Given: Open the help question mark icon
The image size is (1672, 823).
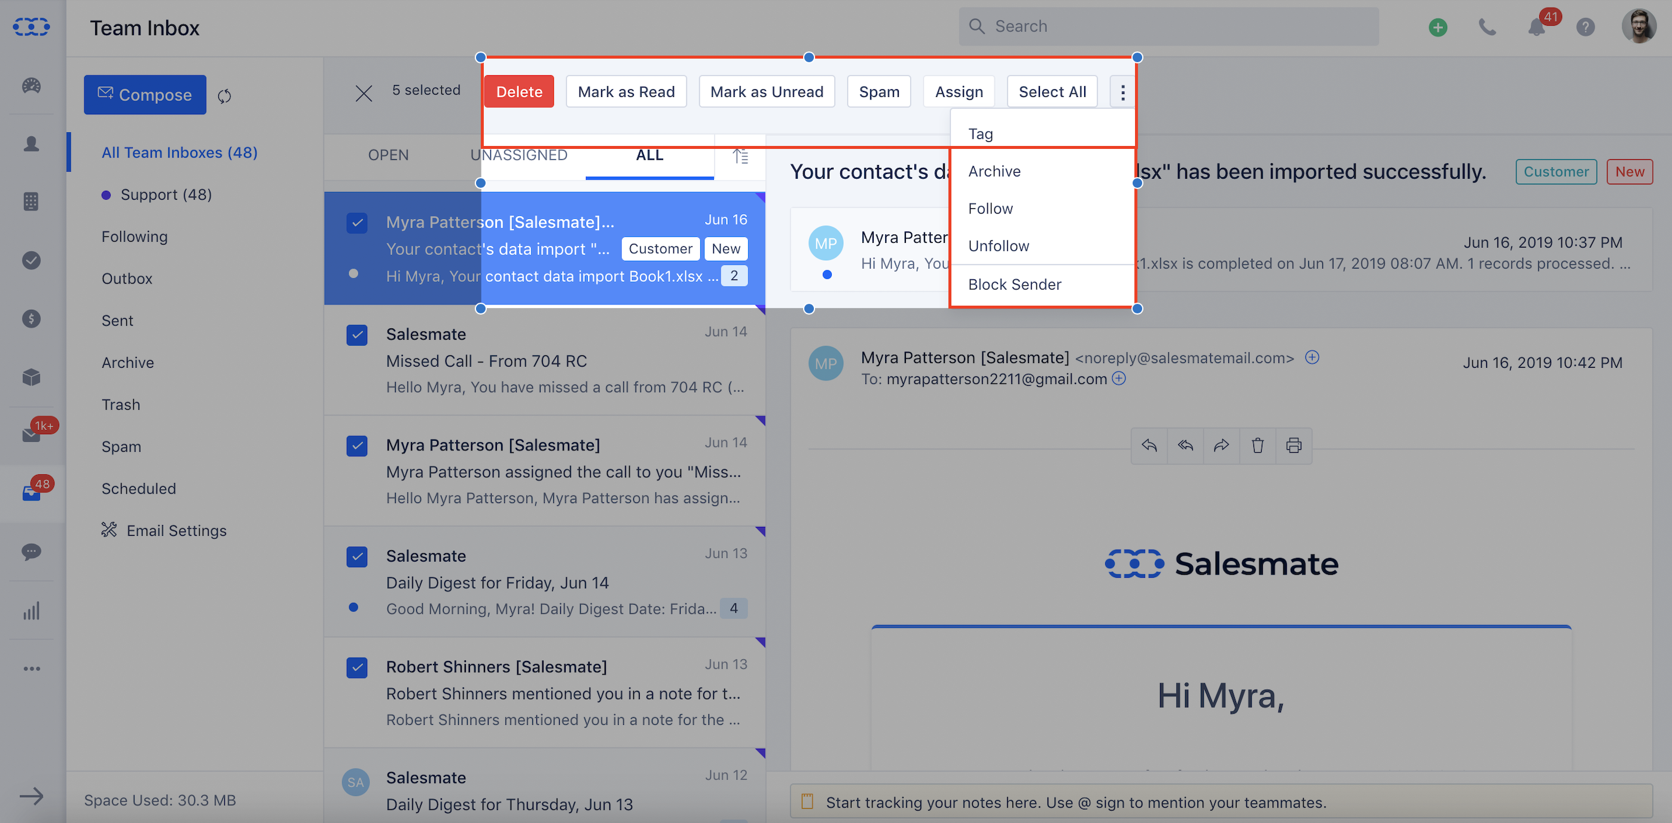Looking at the screenshot, I should point(1585,28).
